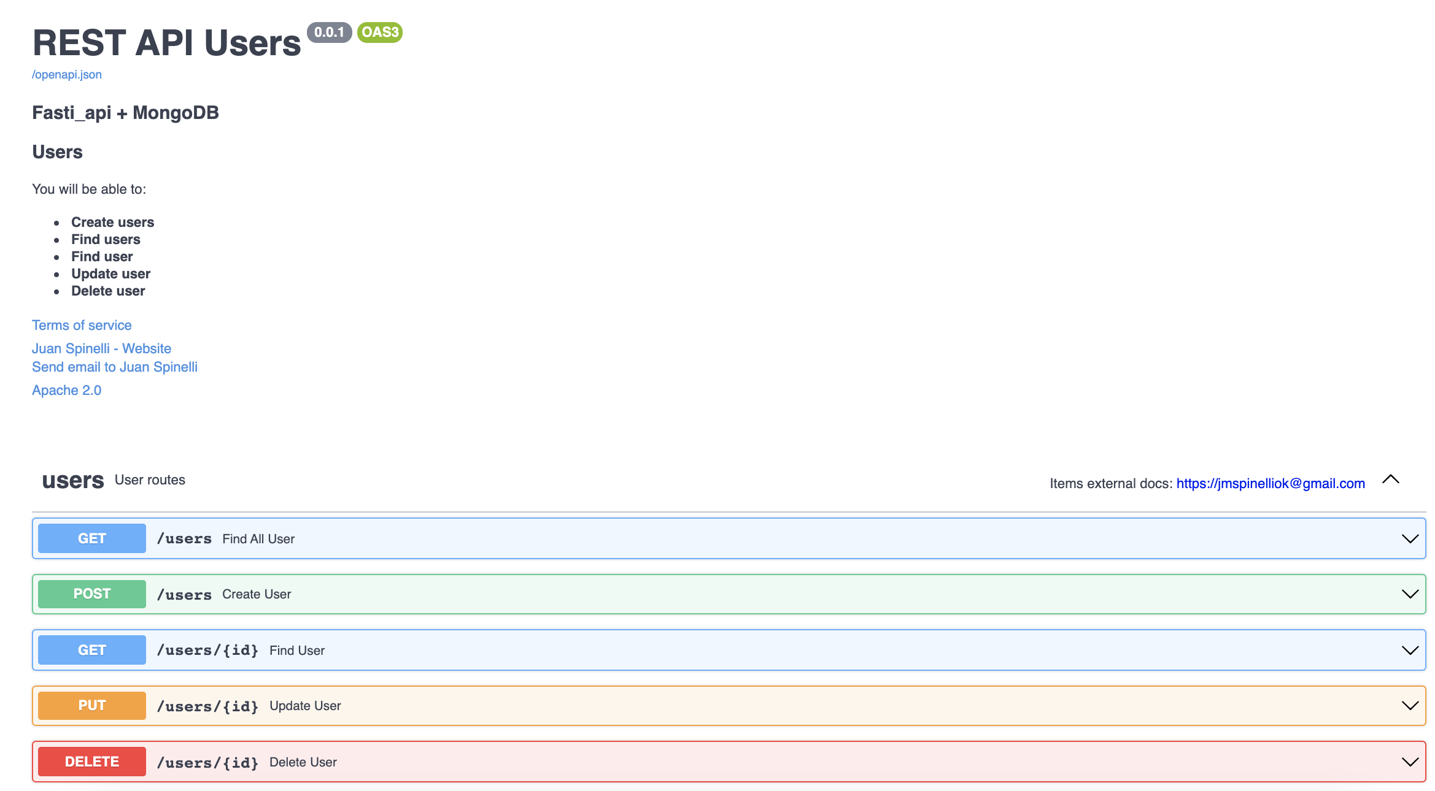Click the blue GET badge for /users/{id}
This screenshot has width=1435, height=791.
[x=92, y=650]
